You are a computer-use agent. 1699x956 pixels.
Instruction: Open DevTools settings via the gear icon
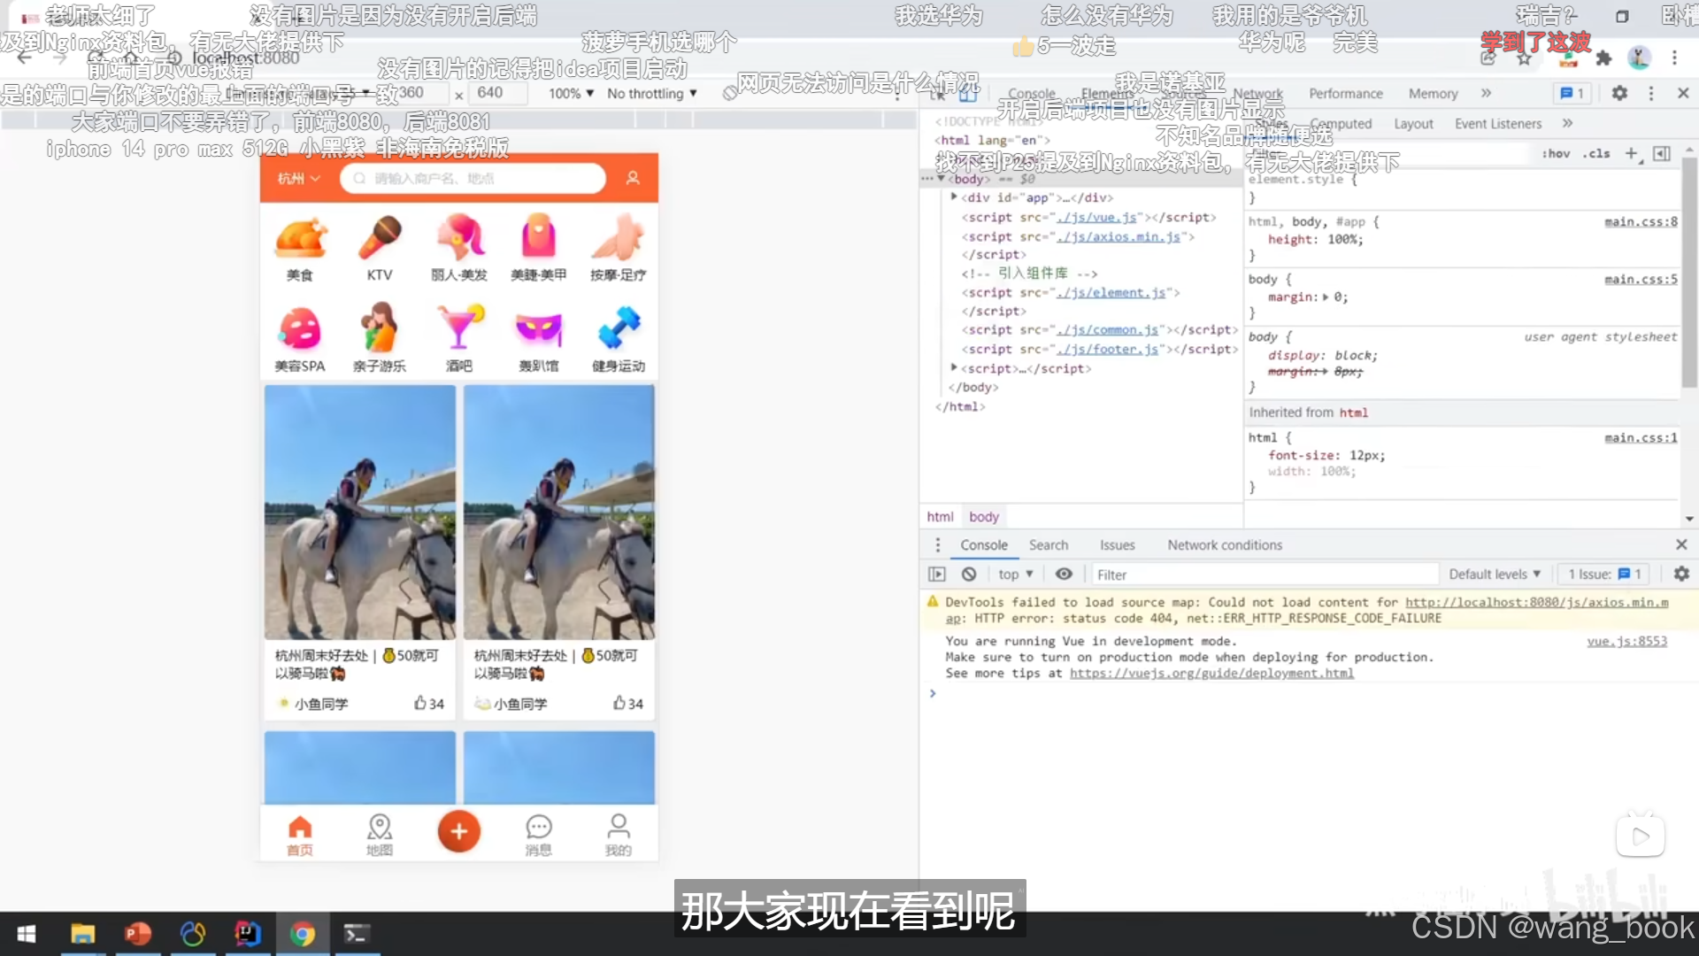tap(1619, 93)
